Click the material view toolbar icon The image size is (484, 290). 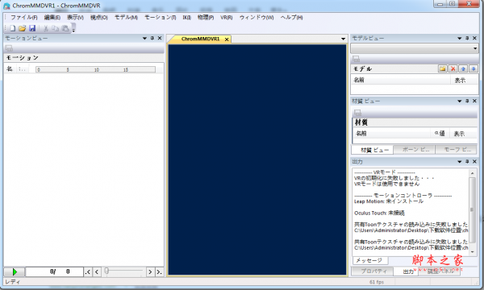tap(357, 113)
